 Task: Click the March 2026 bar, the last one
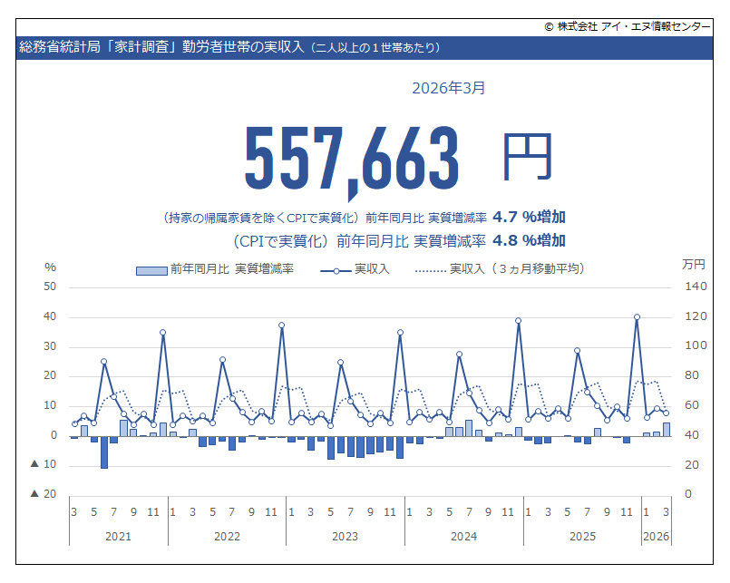[667, 430]
